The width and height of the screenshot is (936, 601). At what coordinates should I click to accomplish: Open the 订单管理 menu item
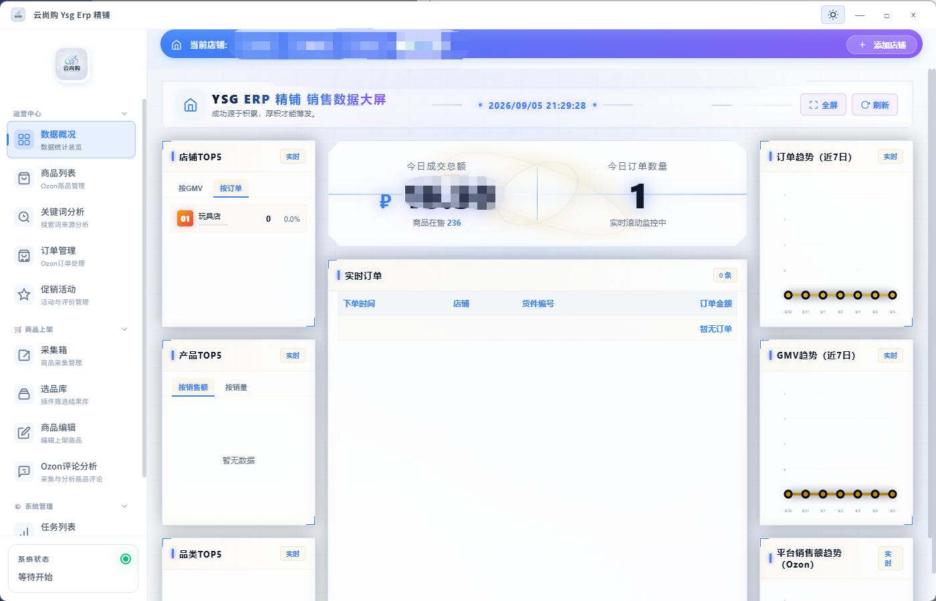pos(72,256)
